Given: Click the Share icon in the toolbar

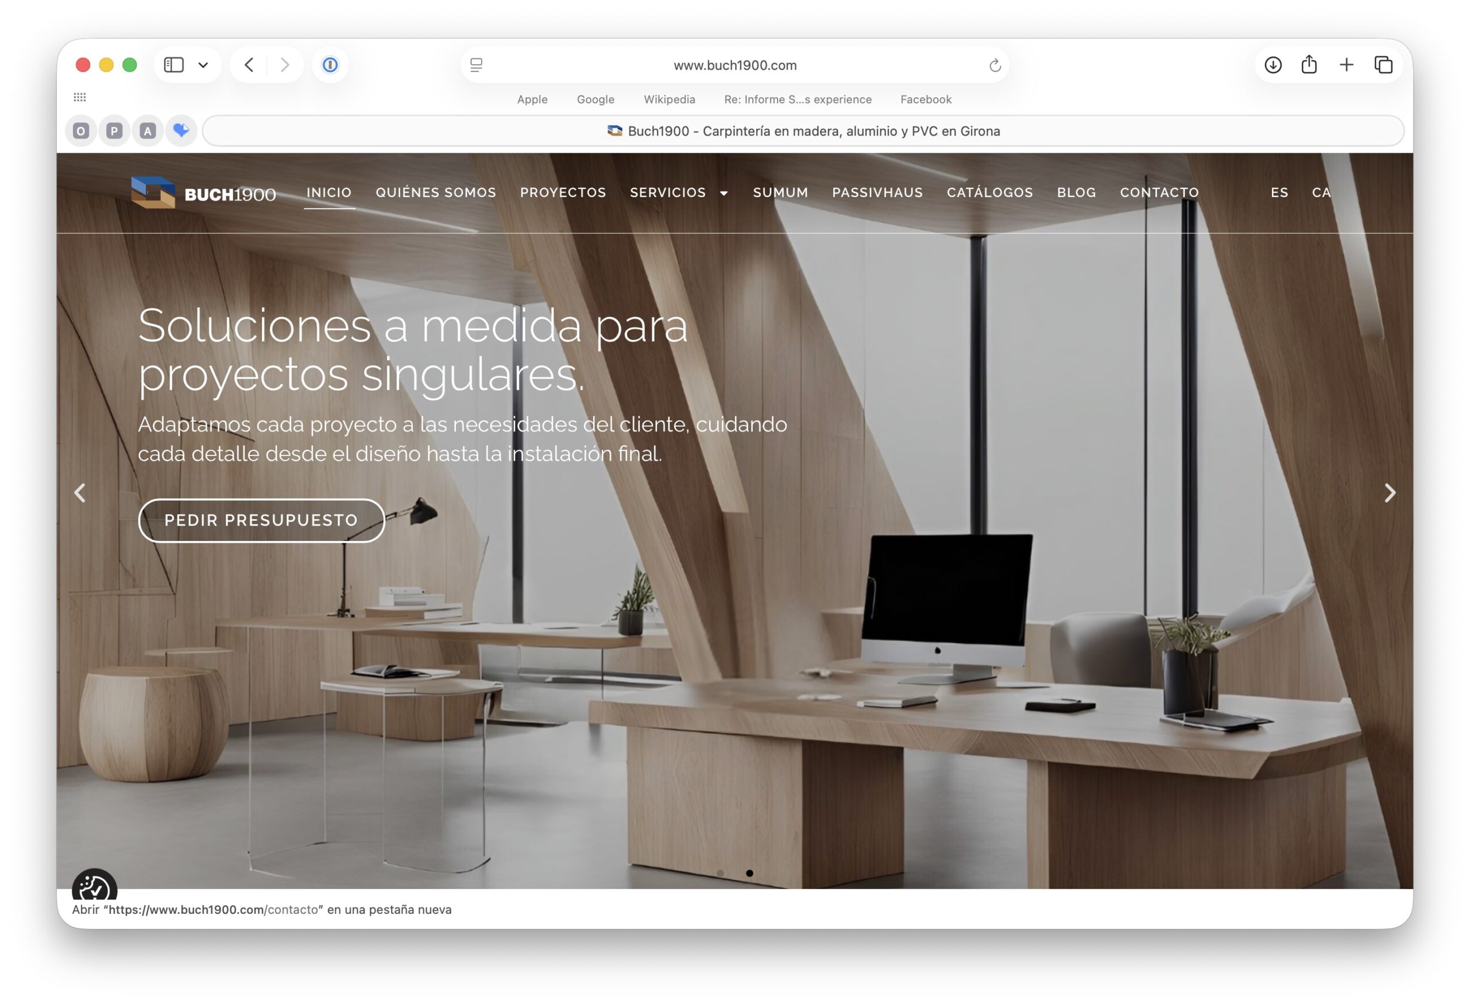Looking at the screenshot, I should point(1309,65).
